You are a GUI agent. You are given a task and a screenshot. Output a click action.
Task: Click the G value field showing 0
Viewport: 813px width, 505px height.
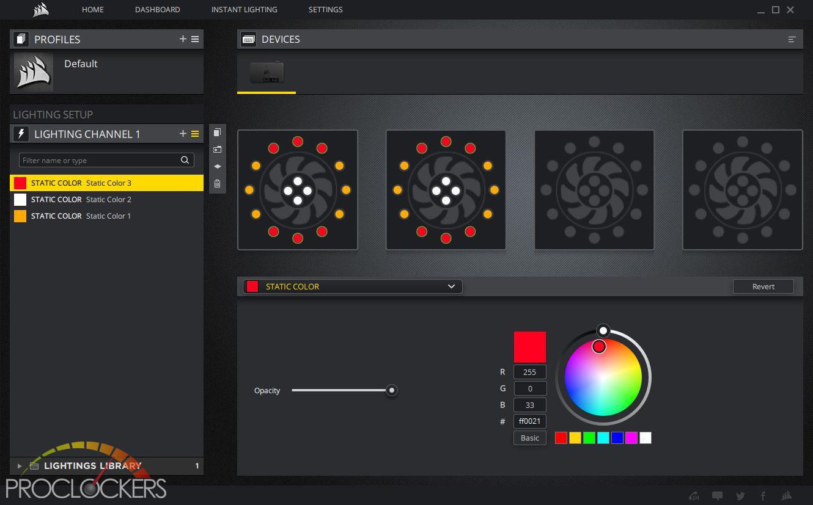(530, 388)
